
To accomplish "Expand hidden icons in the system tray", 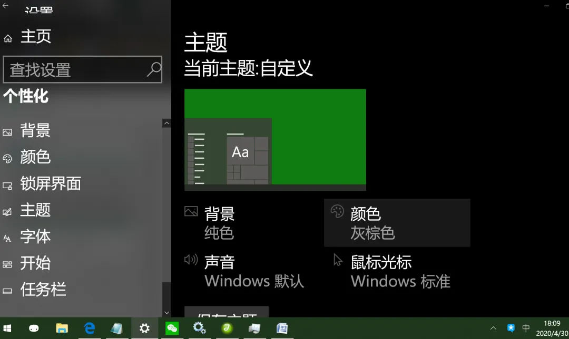I will [x=493, y=327].
